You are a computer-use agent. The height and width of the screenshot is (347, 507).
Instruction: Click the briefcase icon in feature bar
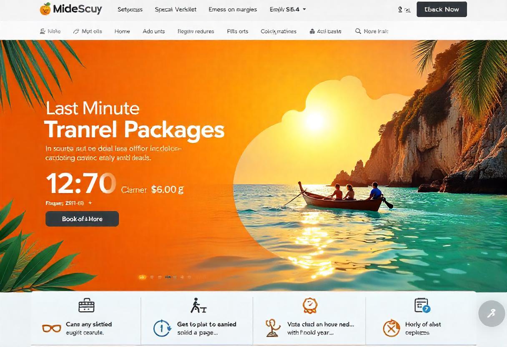tap(86, 305)
